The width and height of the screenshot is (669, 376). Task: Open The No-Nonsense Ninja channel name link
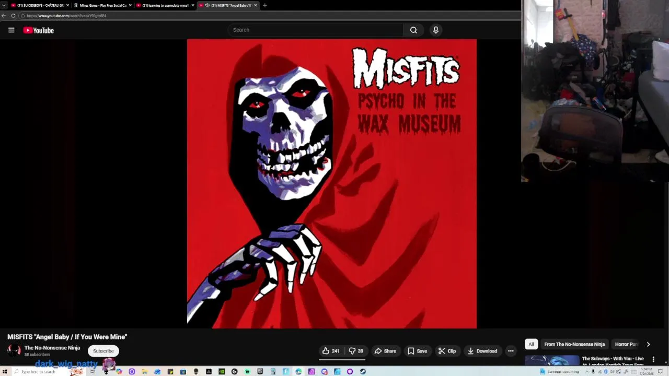pos(52,348)
